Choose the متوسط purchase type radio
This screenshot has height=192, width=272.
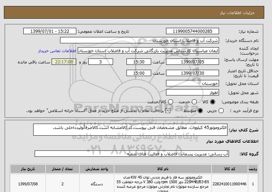[x=200, y=111]
